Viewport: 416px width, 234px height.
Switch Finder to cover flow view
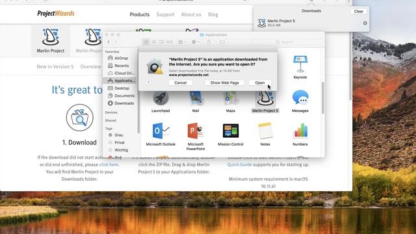(x=169, y=42)
